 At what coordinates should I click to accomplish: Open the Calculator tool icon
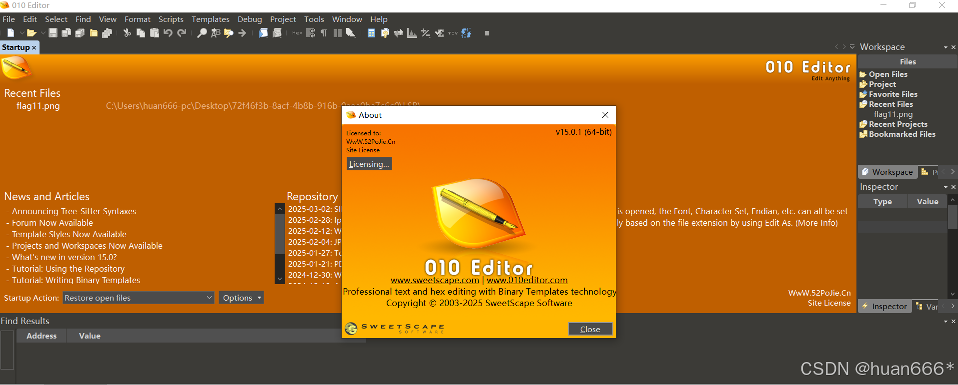371,33
